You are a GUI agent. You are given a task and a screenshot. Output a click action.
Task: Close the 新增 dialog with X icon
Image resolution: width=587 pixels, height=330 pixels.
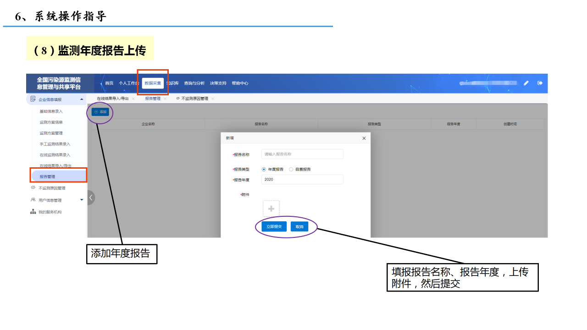(x=364, y=138)
